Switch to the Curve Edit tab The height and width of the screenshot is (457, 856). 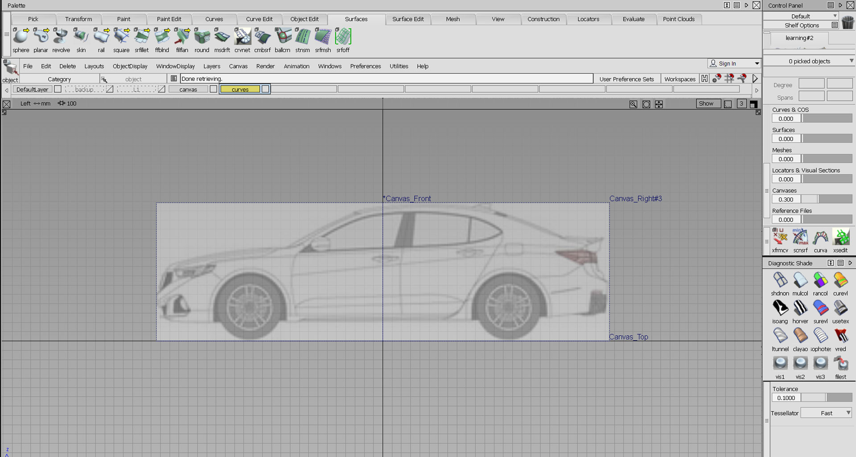click(x=259, y=19)
